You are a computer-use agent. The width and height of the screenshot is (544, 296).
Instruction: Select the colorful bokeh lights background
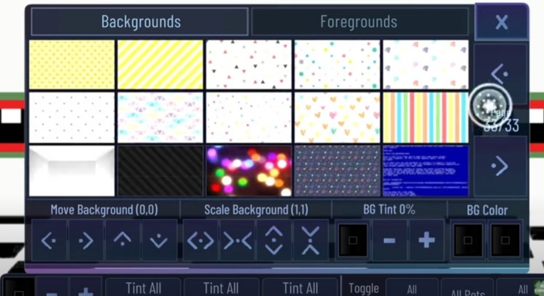(249, 171)
